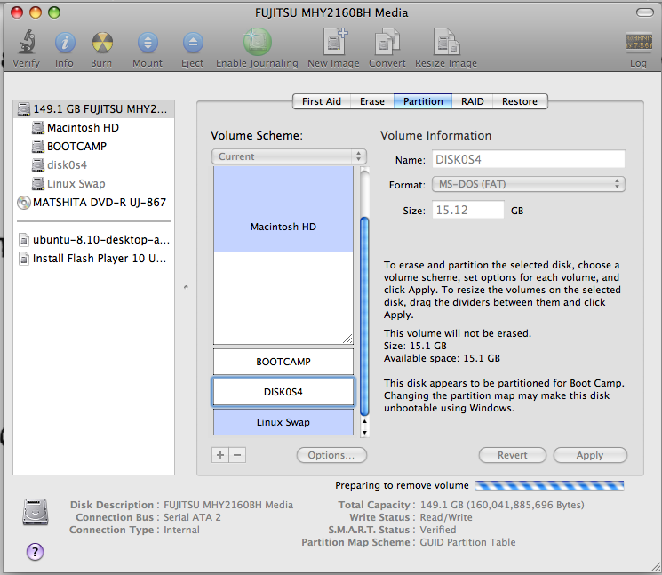Select the DISK0S4 partition block
Screen dimensions: 662x575
(x=283, y=392)
